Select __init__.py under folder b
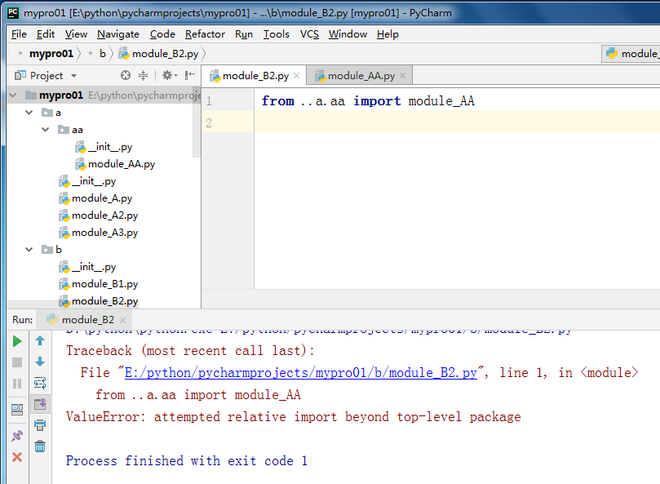Image resolution: width=660 pixels, height=484 pixels. (87, 267)
